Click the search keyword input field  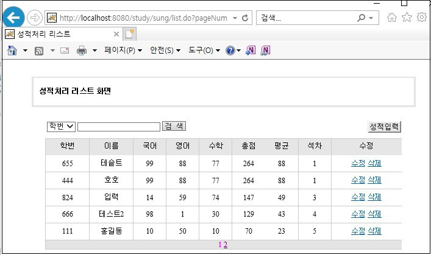coord(119,127)
